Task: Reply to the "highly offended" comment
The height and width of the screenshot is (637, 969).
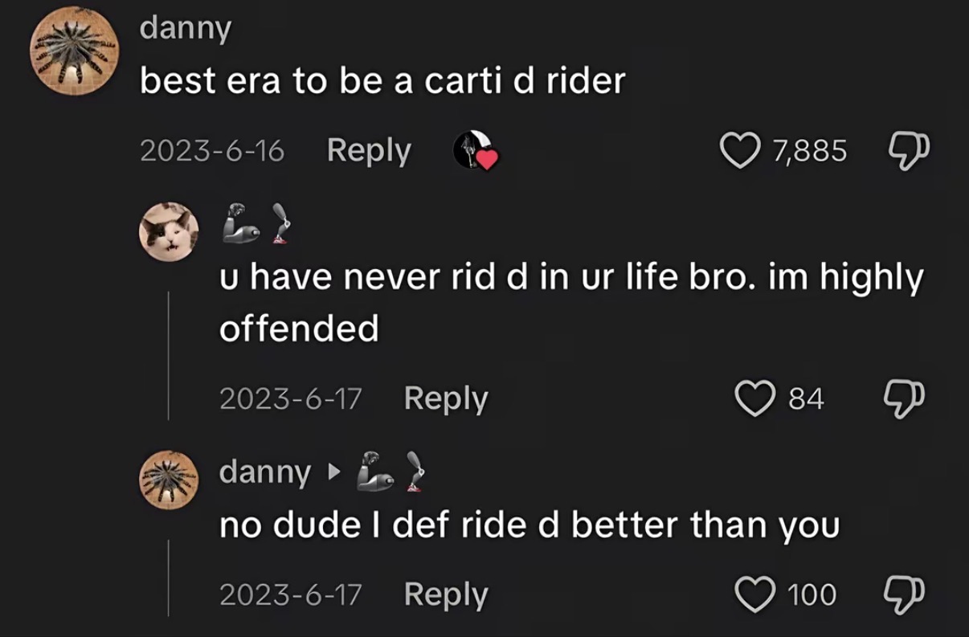Action: coord(446,398)
